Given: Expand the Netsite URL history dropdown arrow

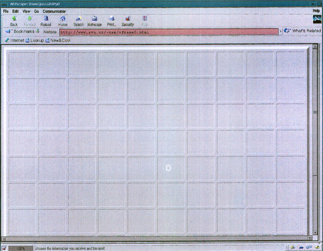Looking at the screenshot, I should click(x=280, y=32).
